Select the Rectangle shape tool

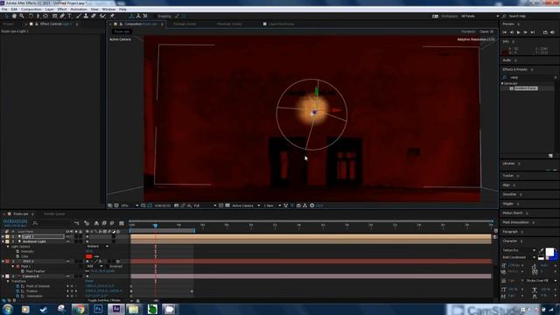54,16
